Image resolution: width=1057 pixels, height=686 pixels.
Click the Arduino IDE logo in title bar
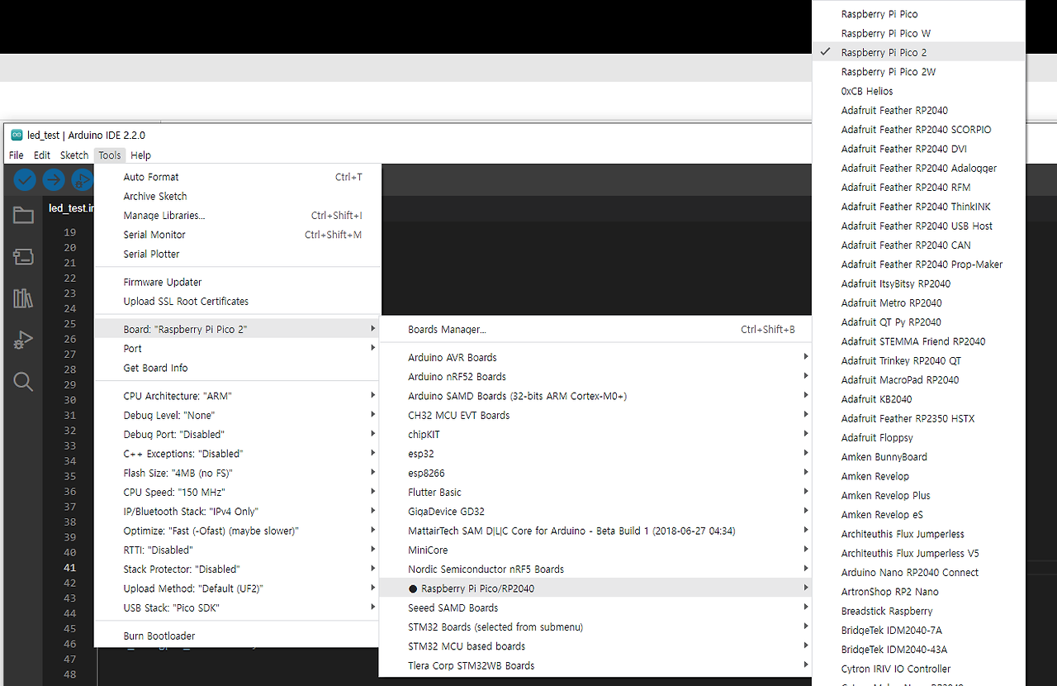17,135
